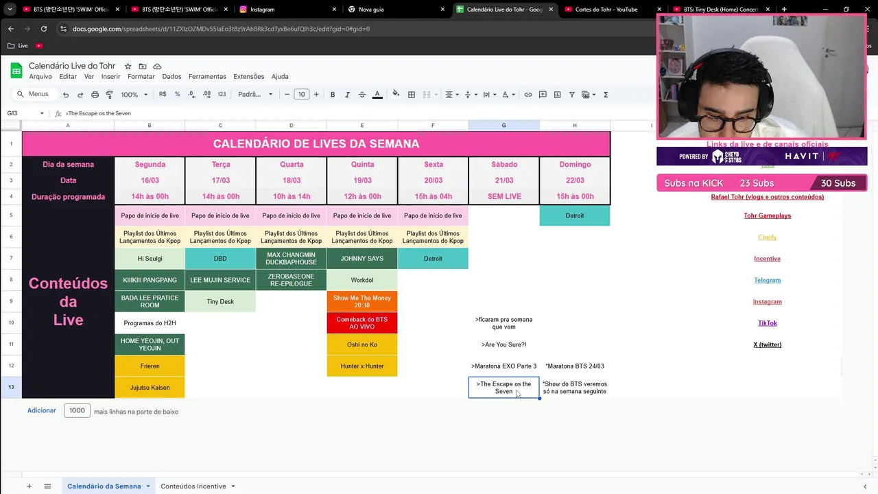Image resolution: width=878 pixels, height=494 pixels.
Task: Open the fill color bucket
Action: (x=396, y=95)
